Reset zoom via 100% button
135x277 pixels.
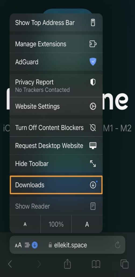pos(56,224)
